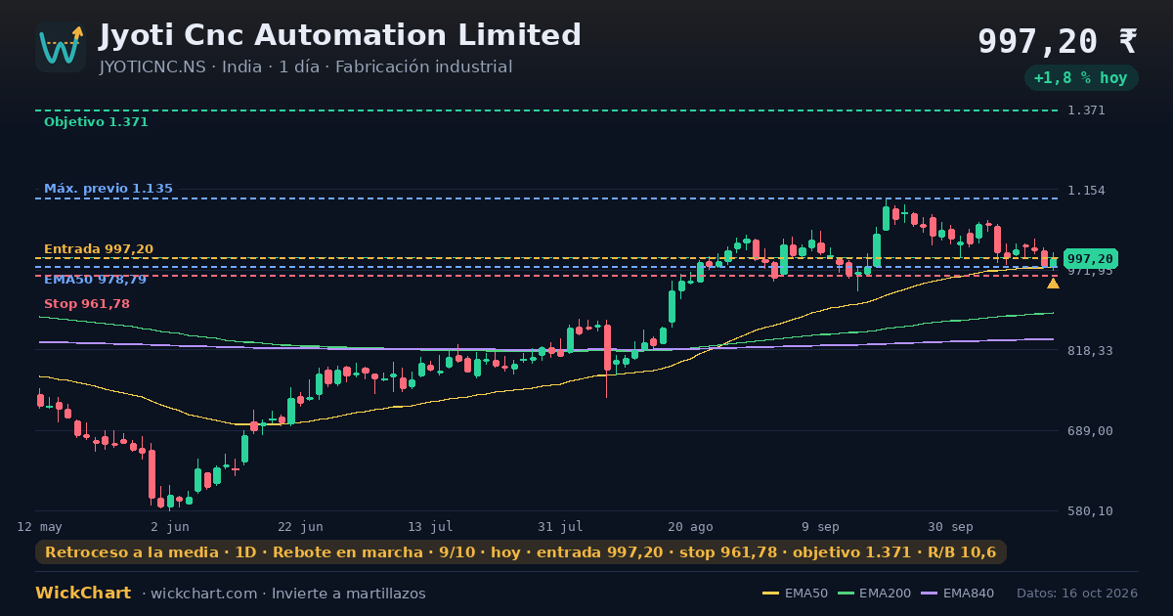Click the 689,00 axis value
The image size is (1173, 616).
[1090, 431]
